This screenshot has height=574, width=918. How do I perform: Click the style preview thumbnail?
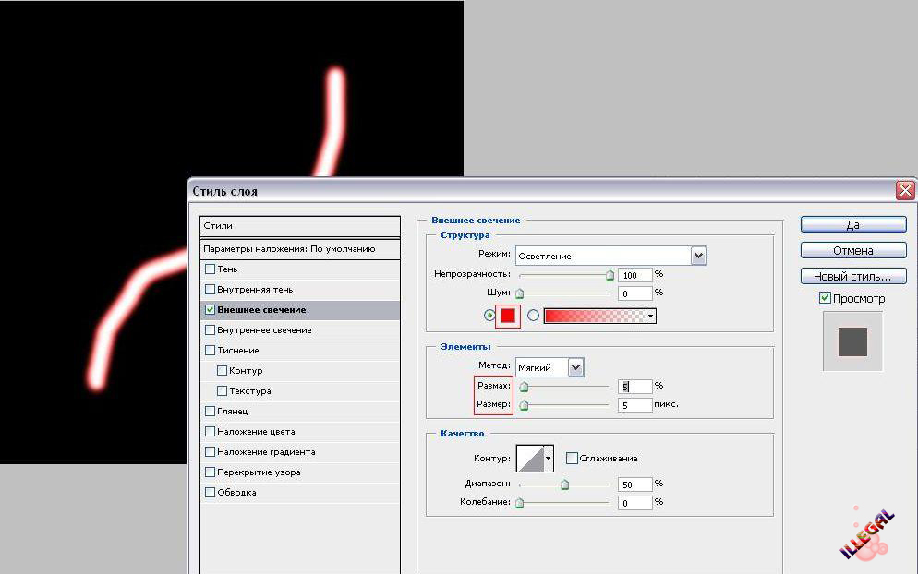click(x=852, y=341)
